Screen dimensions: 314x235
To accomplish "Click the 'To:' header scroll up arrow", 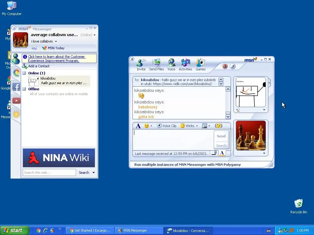I will [x=221, y=80].
